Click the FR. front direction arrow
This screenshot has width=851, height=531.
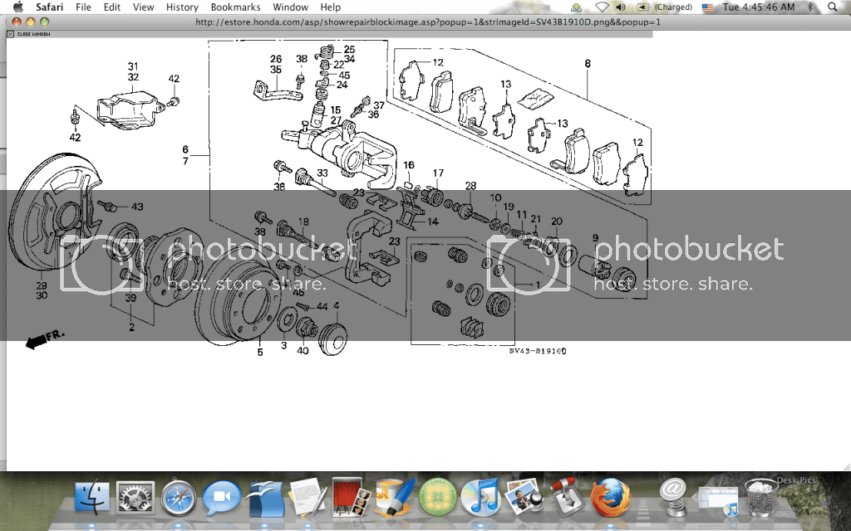pos(45,339)
